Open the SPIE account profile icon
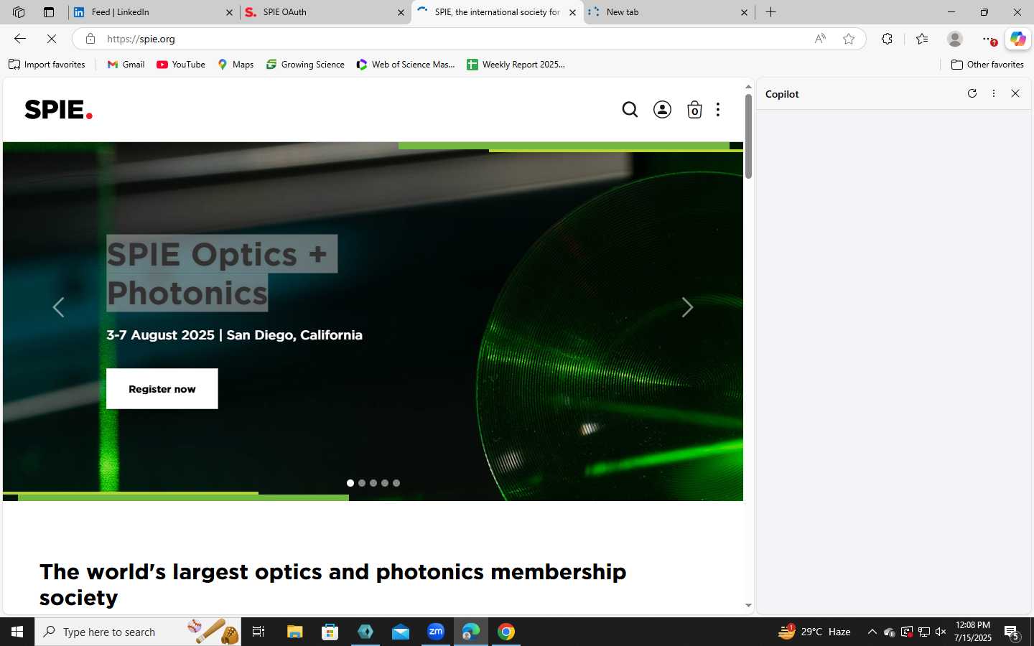This screenshot has width=1034, height=646. coord(662,110)
